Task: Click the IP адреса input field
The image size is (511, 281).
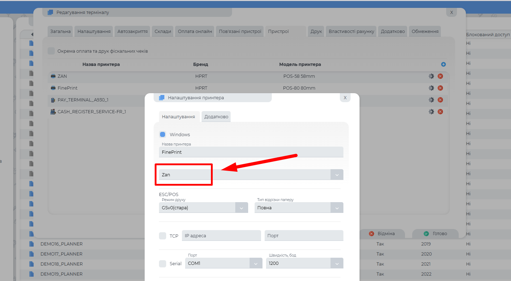Action: tap(221, 236)
